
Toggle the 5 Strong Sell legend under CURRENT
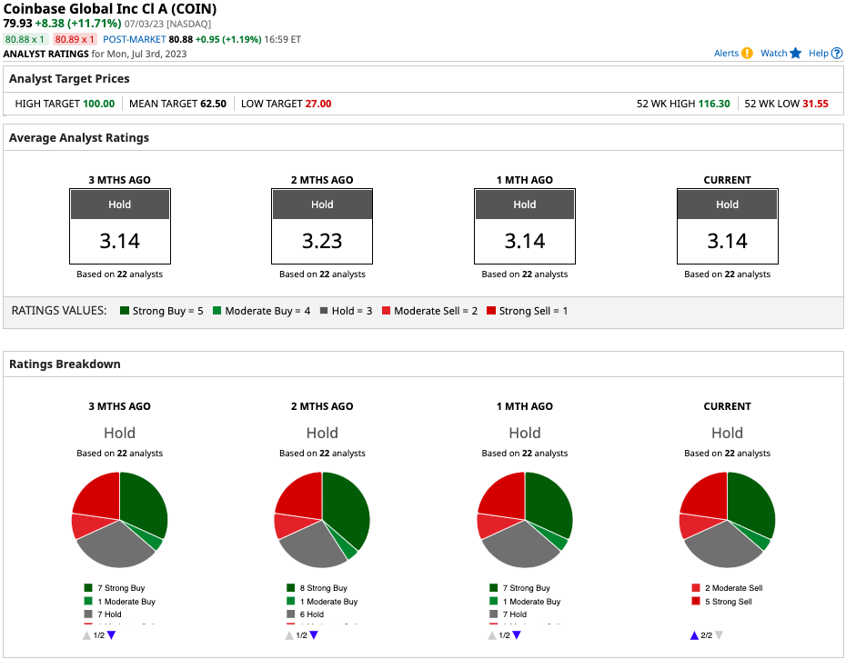click(729, 602)
